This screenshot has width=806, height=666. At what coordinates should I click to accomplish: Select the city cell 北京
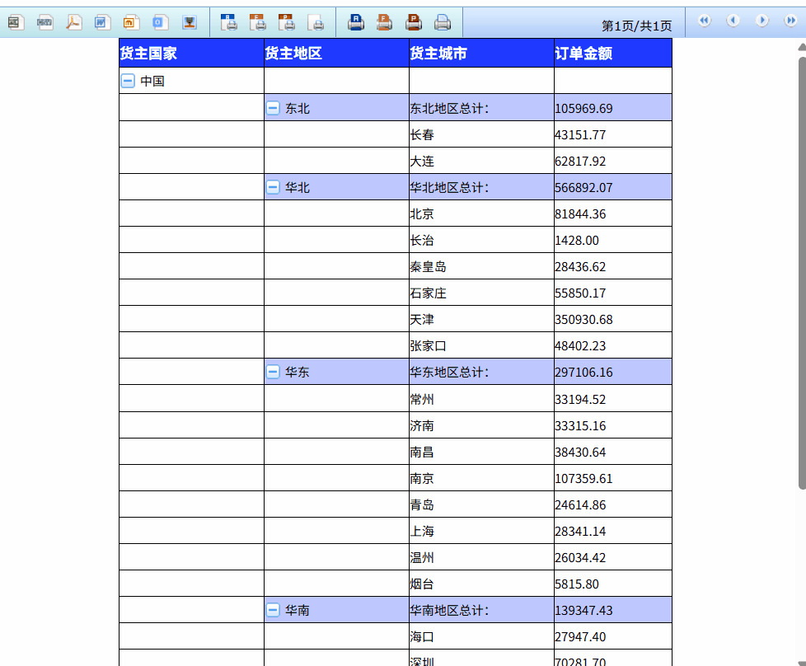coord(481,213)
